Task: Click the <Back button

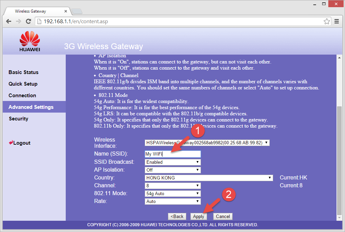Action: tap(177, 216)
